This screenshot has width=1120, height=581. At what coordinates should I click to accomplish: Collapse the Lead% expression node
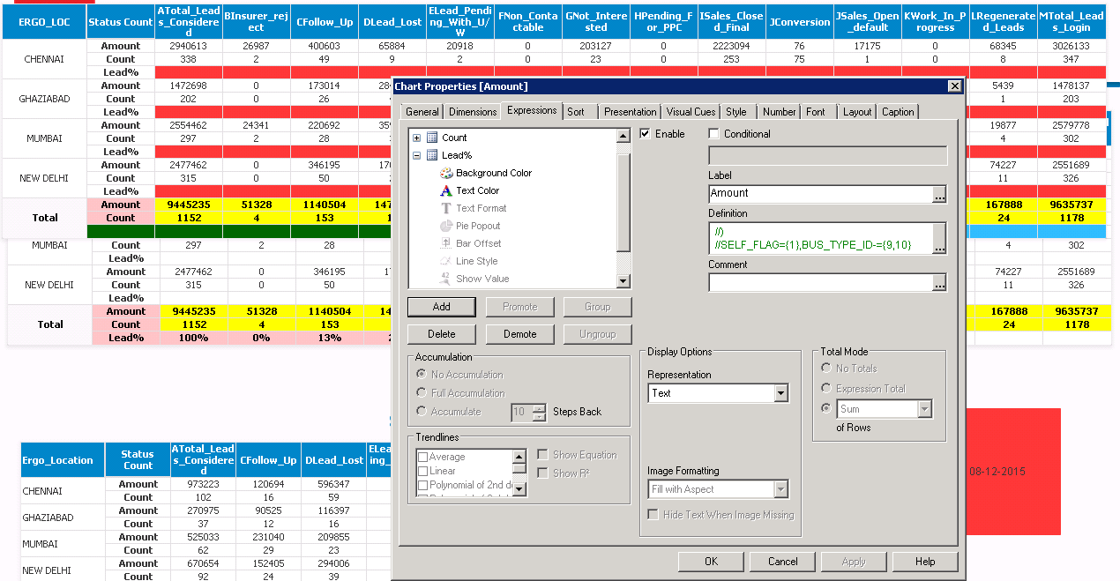point(417,155)
